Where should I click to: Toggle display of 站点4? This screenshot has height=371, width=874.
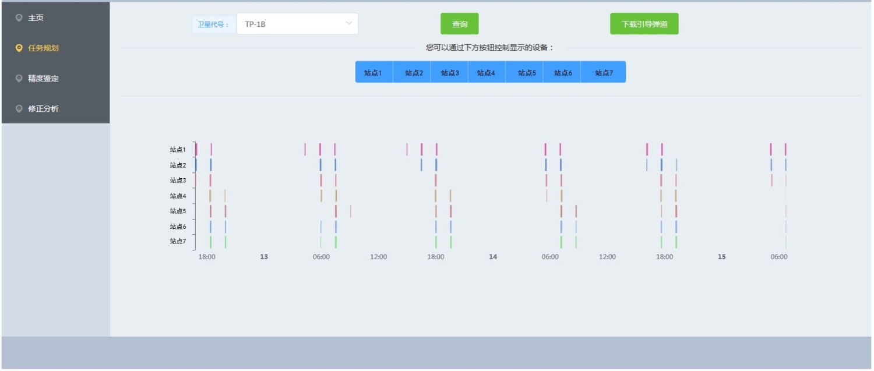[x=486, y=73]
